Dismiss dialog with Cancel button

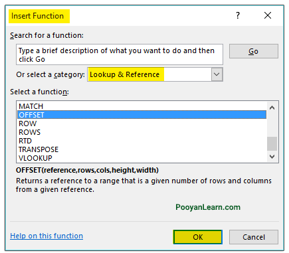coord(254,237)
